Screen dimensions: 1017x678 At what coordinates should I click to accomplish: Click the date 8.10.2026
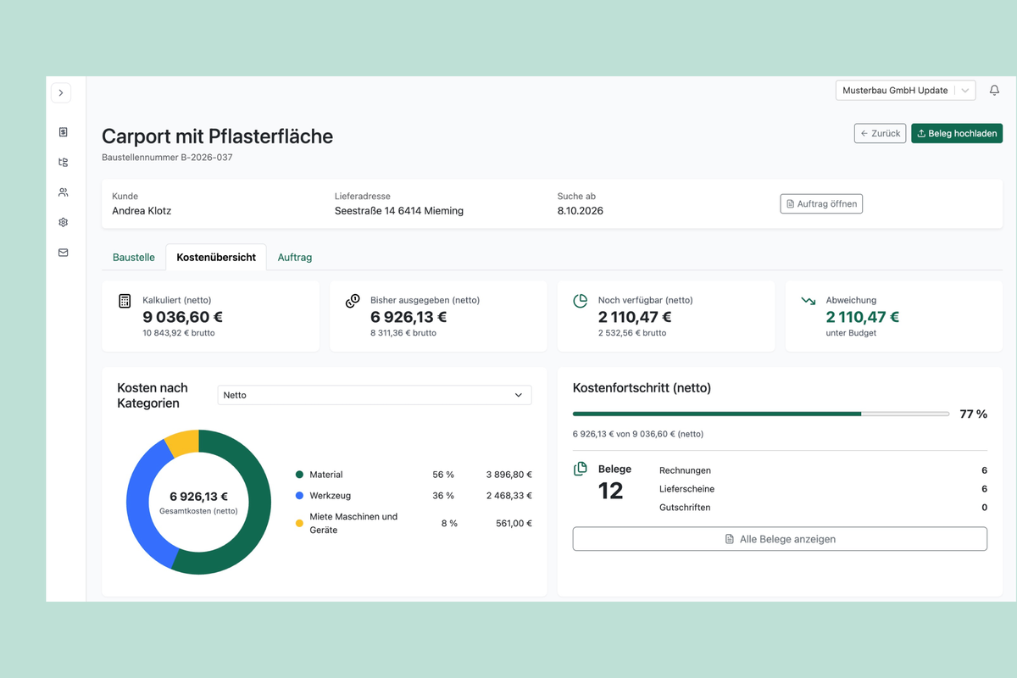coord(581,211)
